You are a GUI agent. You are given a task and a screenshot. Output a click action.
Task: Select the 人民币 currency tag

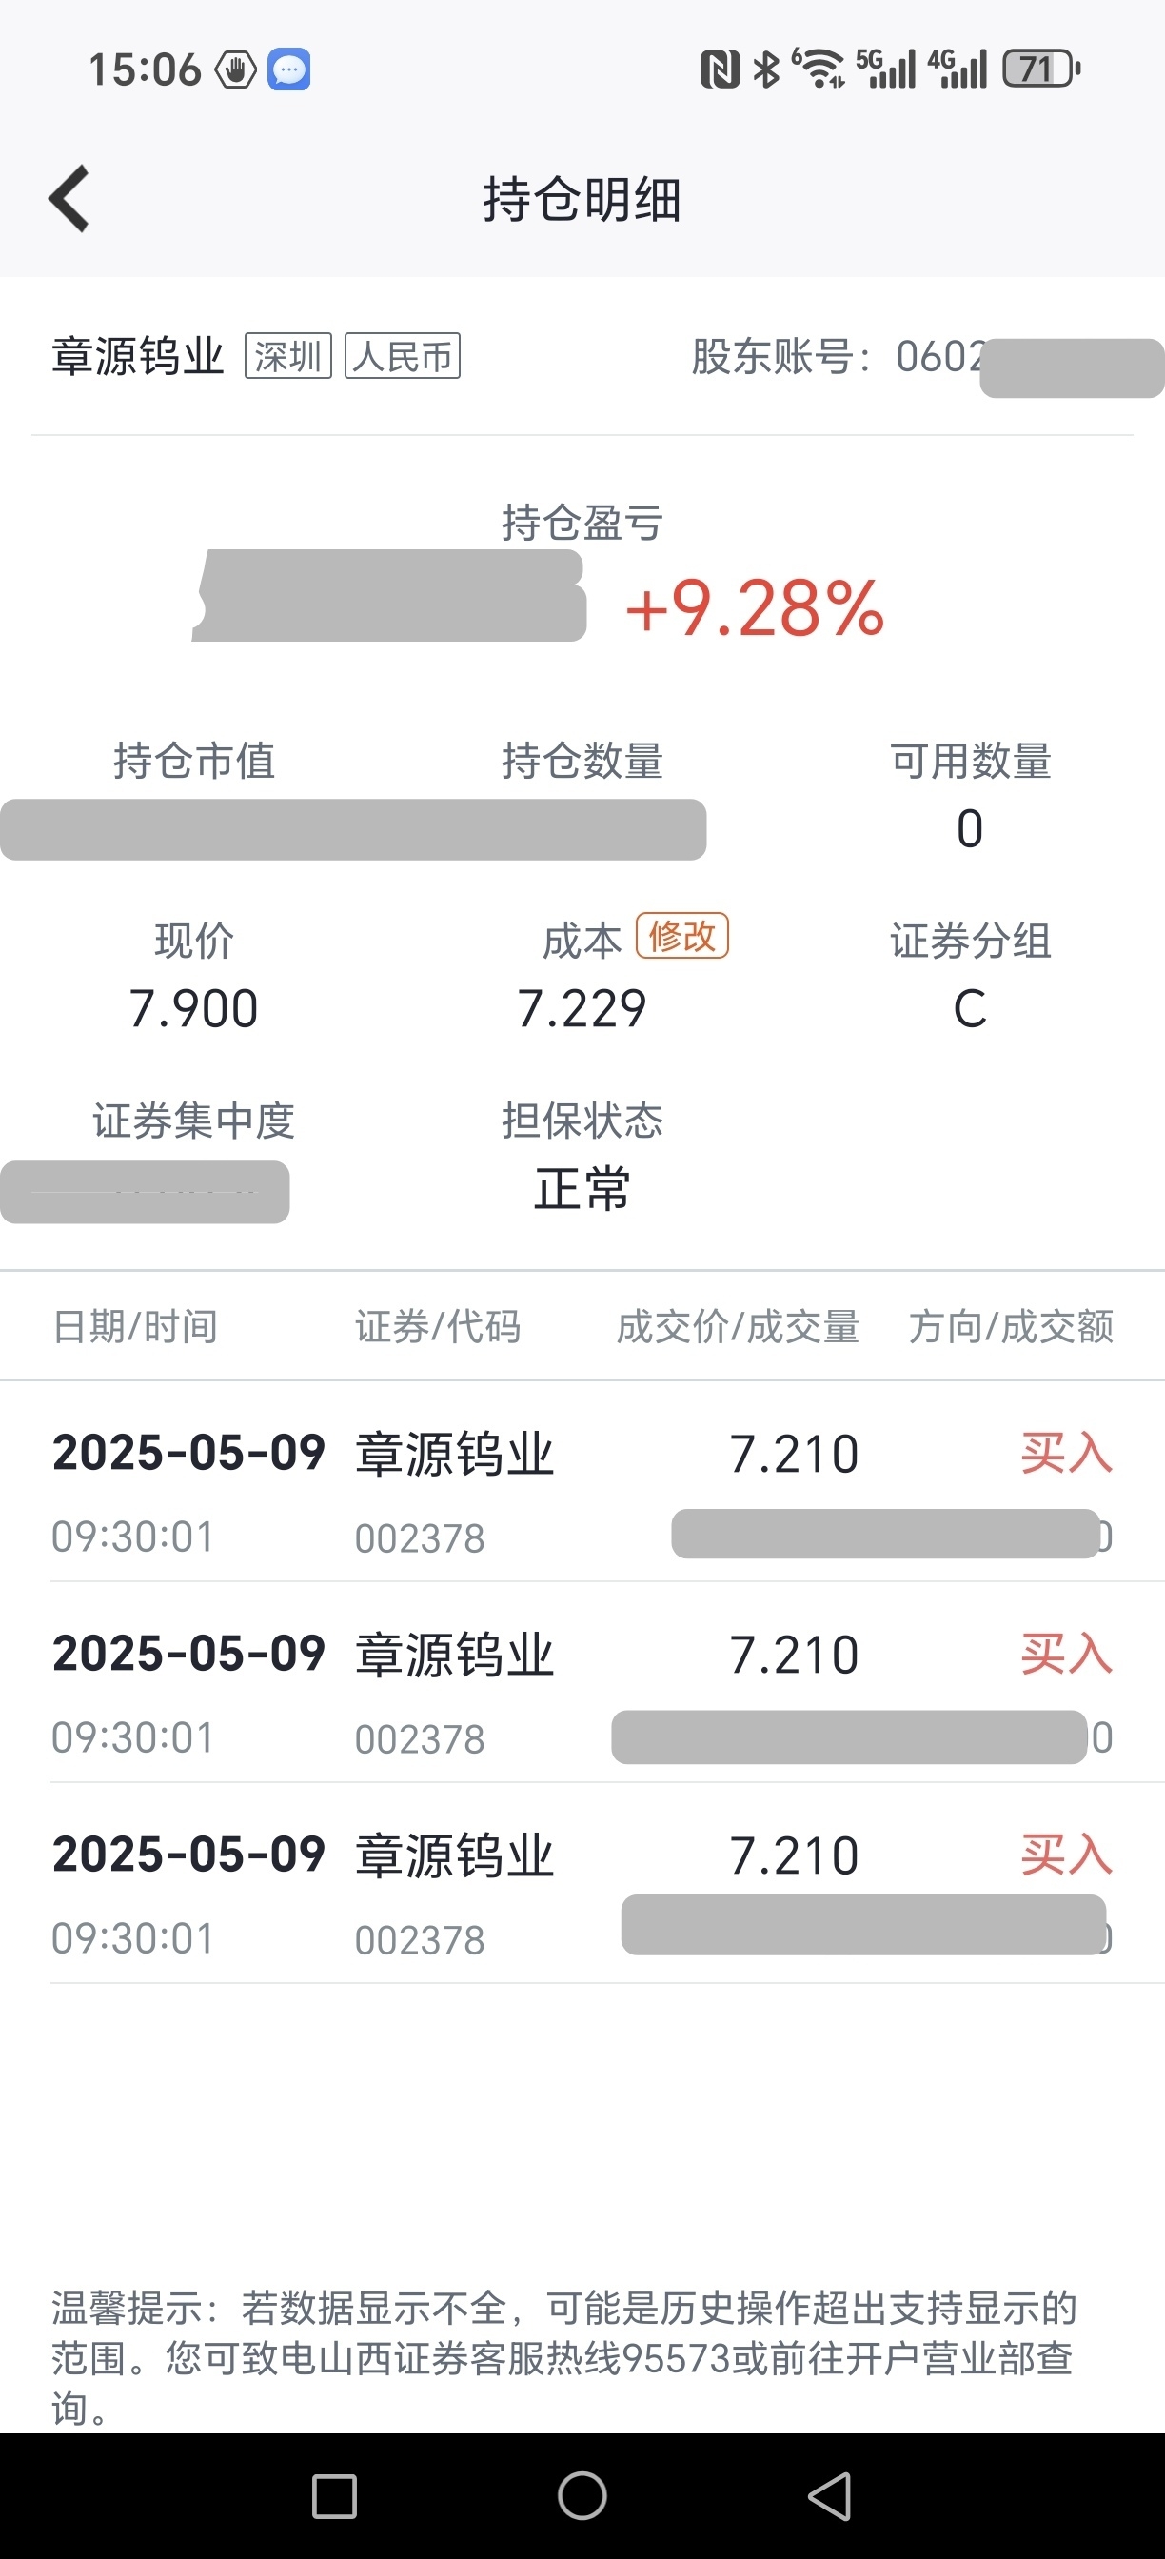tap(403, 356)
